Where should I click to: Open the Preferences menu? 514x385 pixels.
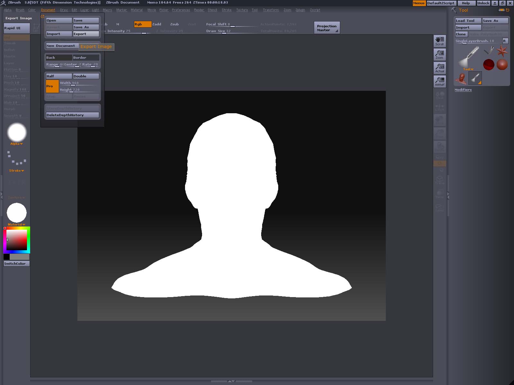181,10
